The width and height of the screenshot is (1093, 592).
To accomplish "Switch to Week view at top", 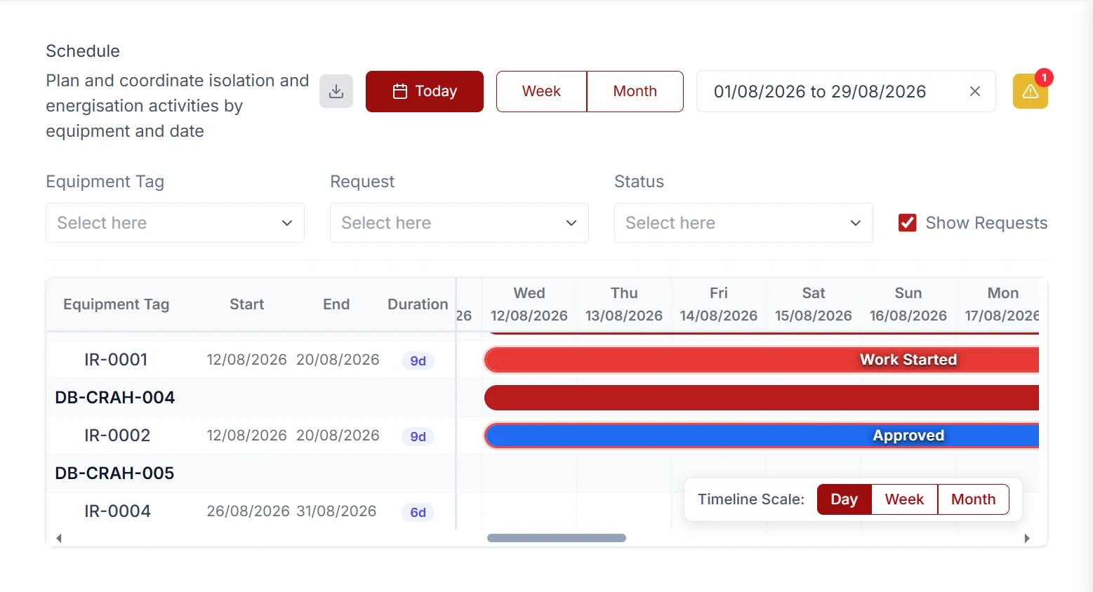I will [541, 91].
